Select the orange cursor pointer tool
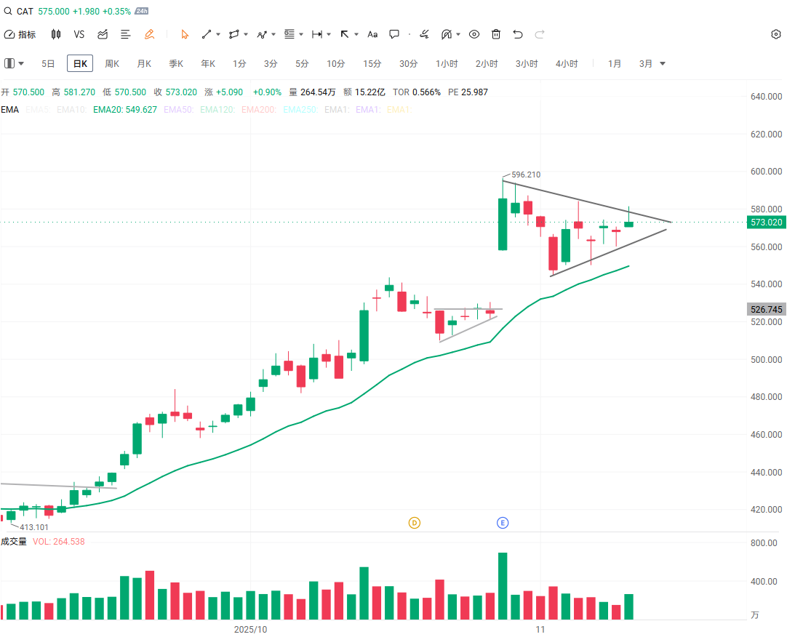Image resolution: width=787 pixels, height=637 pixels. (185, 34)
